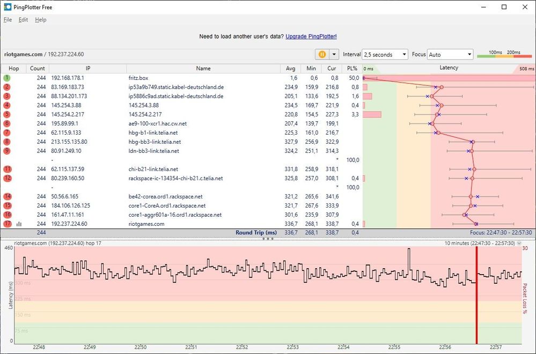The width and height of the screenshot is (536, 354).
Task: Select hop 17 red circle icon
Action: pyautogui.click(x=7, y=224)
